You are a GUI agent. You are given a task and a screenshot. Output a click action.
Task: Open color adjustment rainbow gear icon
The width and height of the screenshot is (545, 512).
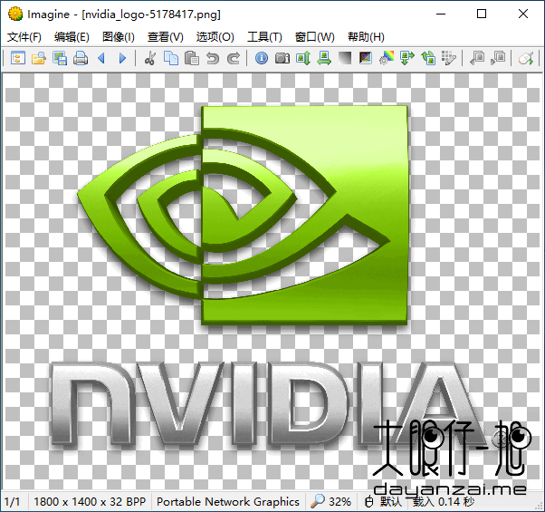point(387,58)
